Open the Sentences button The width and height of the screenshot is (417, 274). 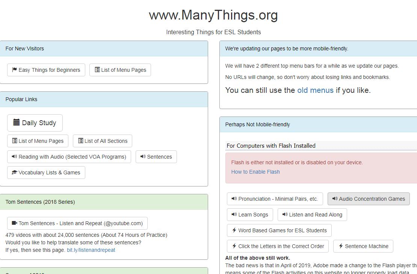click(x=156, y=157)
